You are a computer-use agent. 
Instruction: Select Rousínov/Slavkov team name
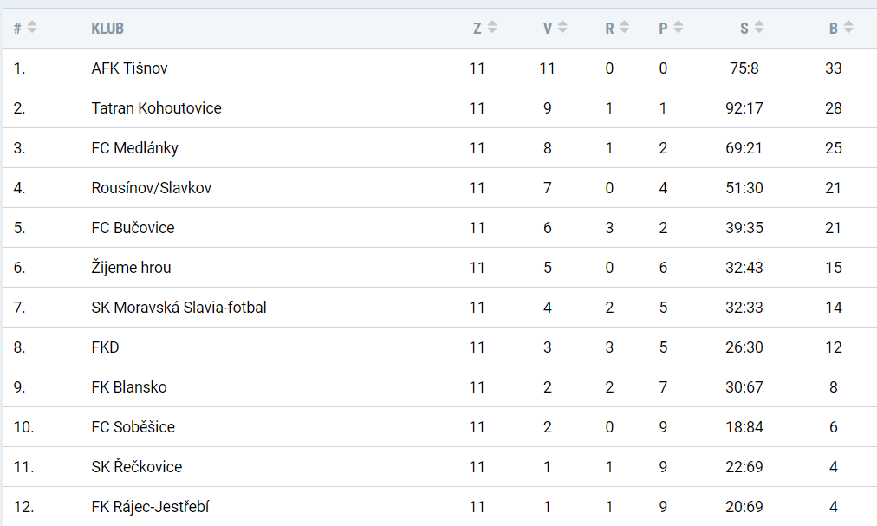point(152,188)
